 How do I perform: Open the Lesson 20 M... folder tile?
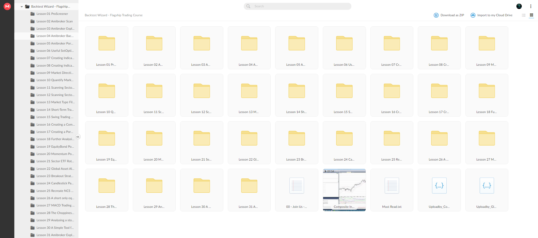pos(154,143)
